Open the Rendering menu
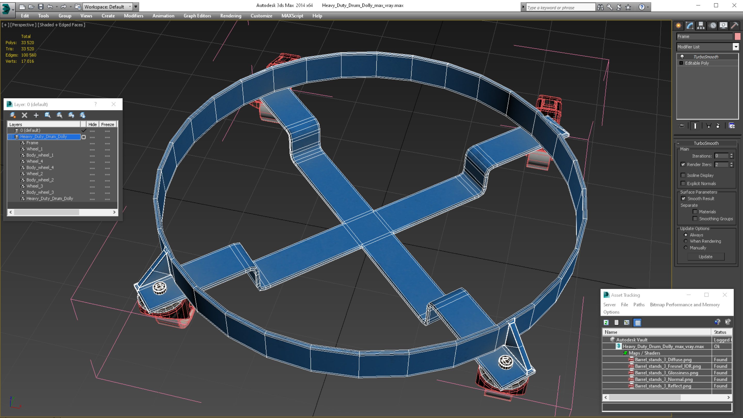 pyautogui.click(x=231, y=16)
